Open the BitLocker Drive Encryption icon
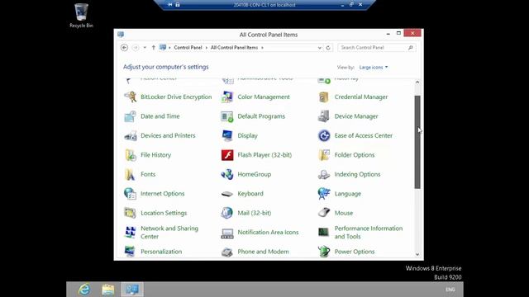 click(x=131, y=97)
